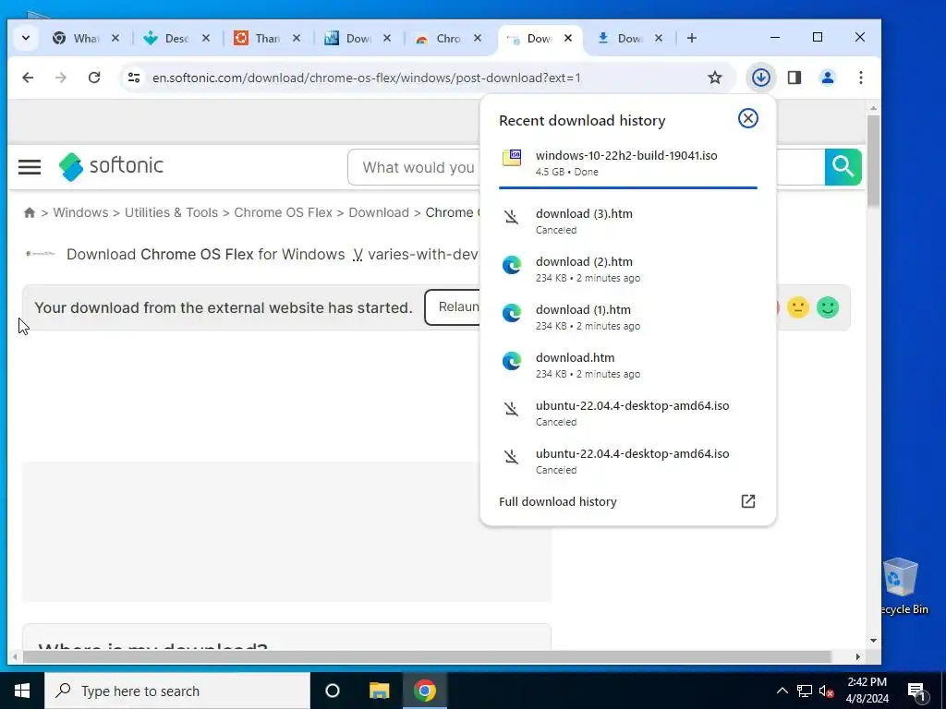The image size is (946, 709).
Task: Rate with the neutral yellow face emoji
Action: (797, 307)
